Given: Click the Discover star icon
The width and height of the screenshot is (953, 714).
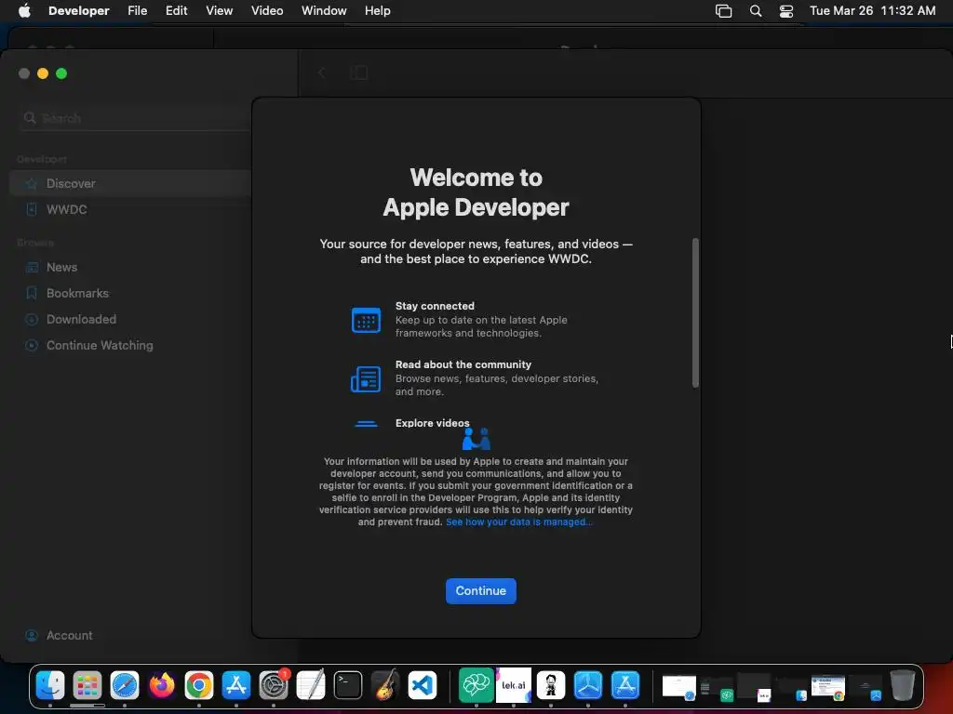Looking at the screenshot, I should pos(32,183).
